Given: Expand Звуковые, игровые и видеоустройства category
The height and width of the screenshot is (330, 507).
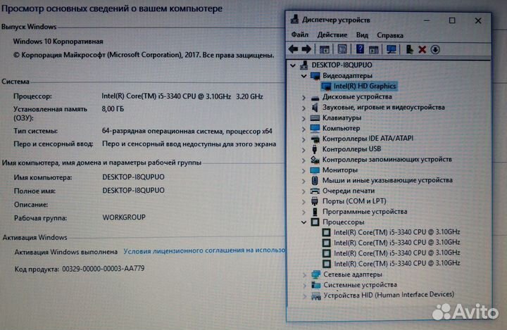Looking at the screenshot, I should tap(303, 108).
